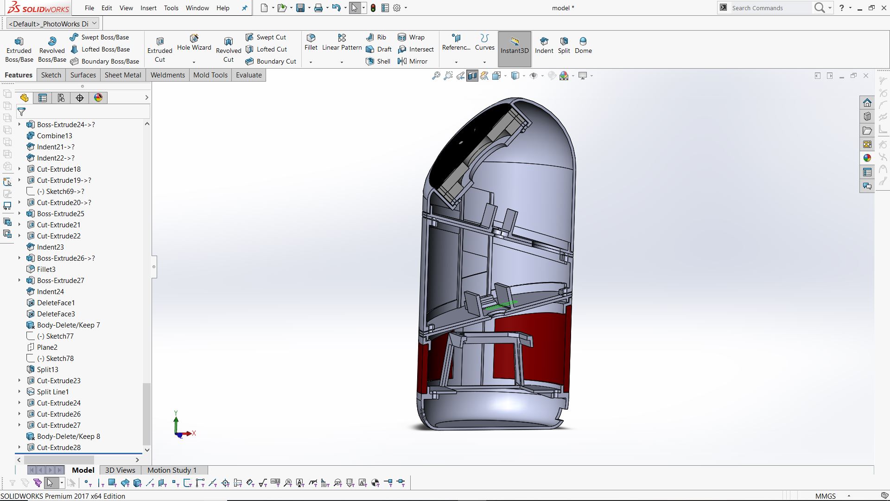Toggle the Instant3D mode button
Image resolution: width=890 pixels, height=501 pixels.
(x=515, y=49)
